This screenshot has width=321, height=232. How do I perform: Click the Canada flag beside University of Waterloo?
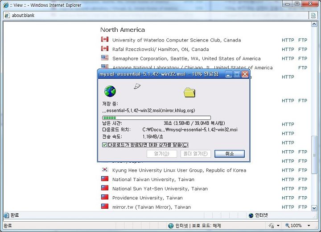[x=105, y=39]
